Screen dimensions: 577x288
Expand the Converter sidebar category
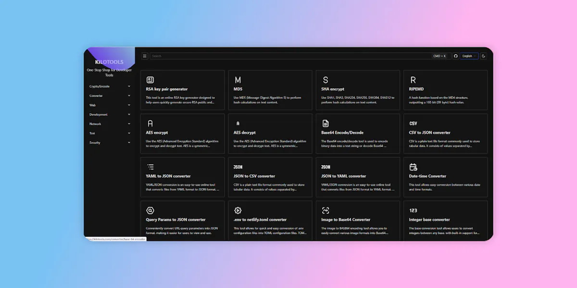point(109,96)
